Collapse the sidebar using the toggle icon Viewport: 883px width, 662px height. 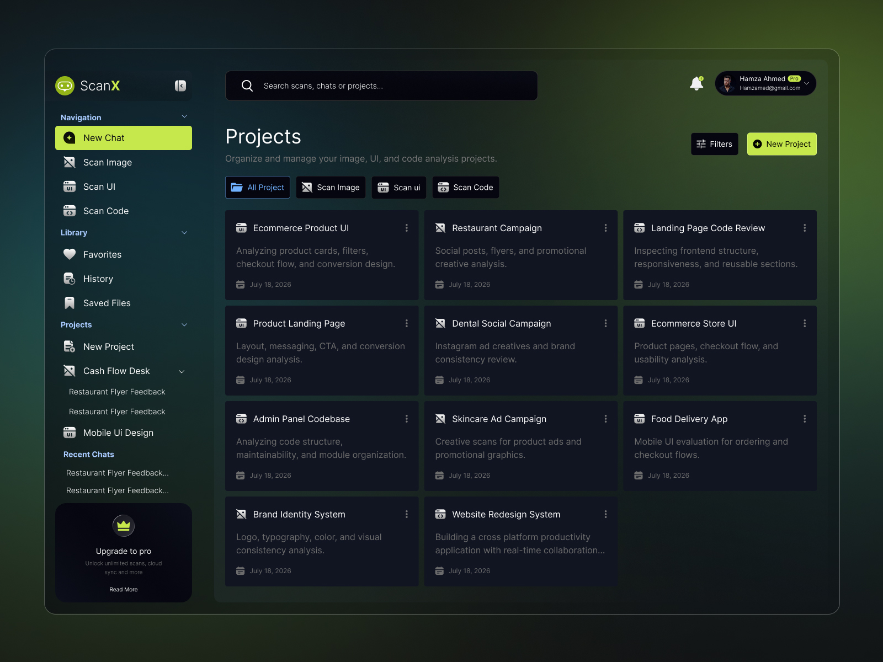(180, 86)
